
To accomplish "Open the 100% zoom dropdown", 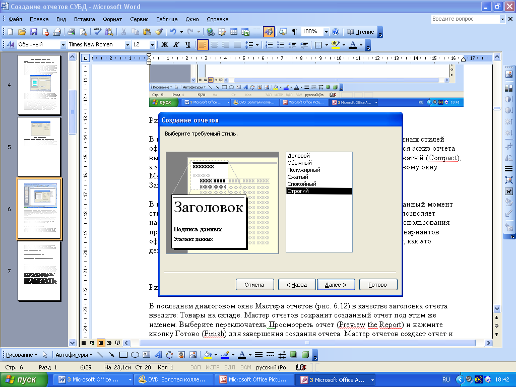I will pyautogui.click(x=326, y=32).
